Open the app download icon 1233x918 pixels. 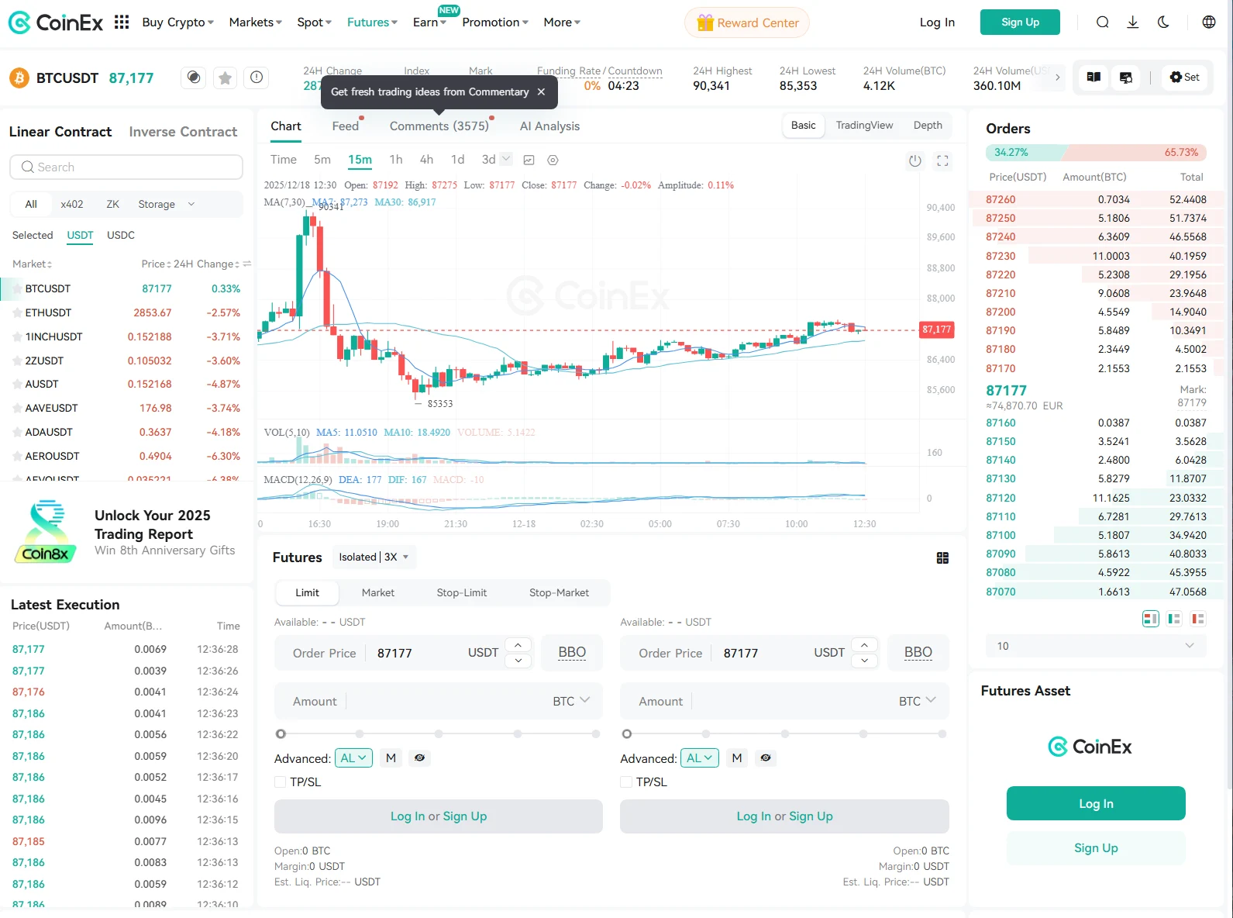tap(1132, 22)
